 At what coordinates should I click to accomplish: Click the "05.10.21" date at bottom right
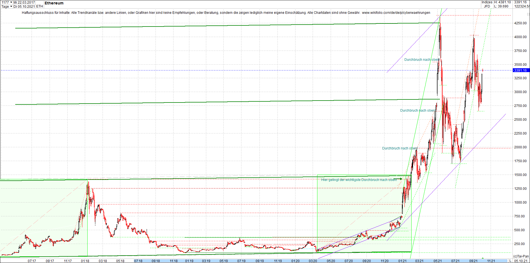point(521,260)
